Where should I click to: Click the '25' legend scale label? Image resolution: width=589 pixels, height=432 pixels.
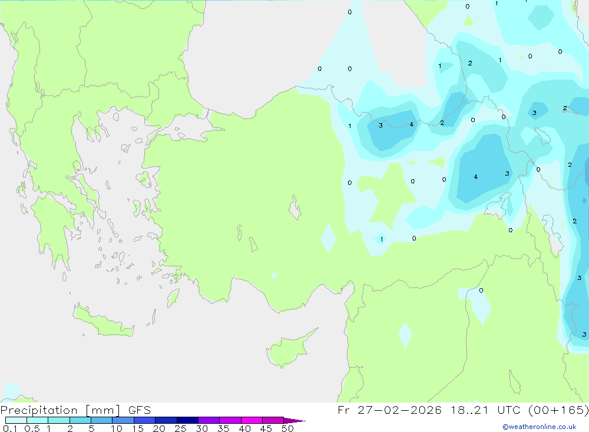point(181,428)
